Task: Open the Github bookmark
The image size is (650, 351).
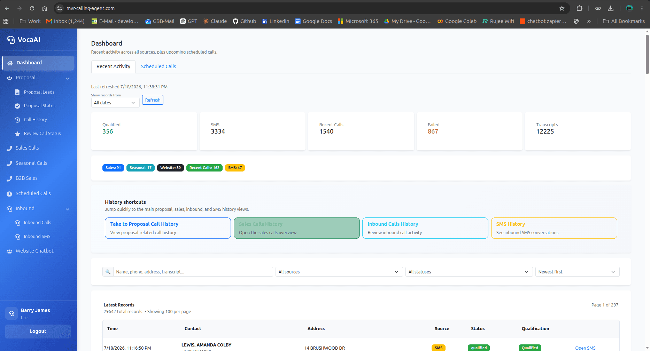Action: click(244, 21)
